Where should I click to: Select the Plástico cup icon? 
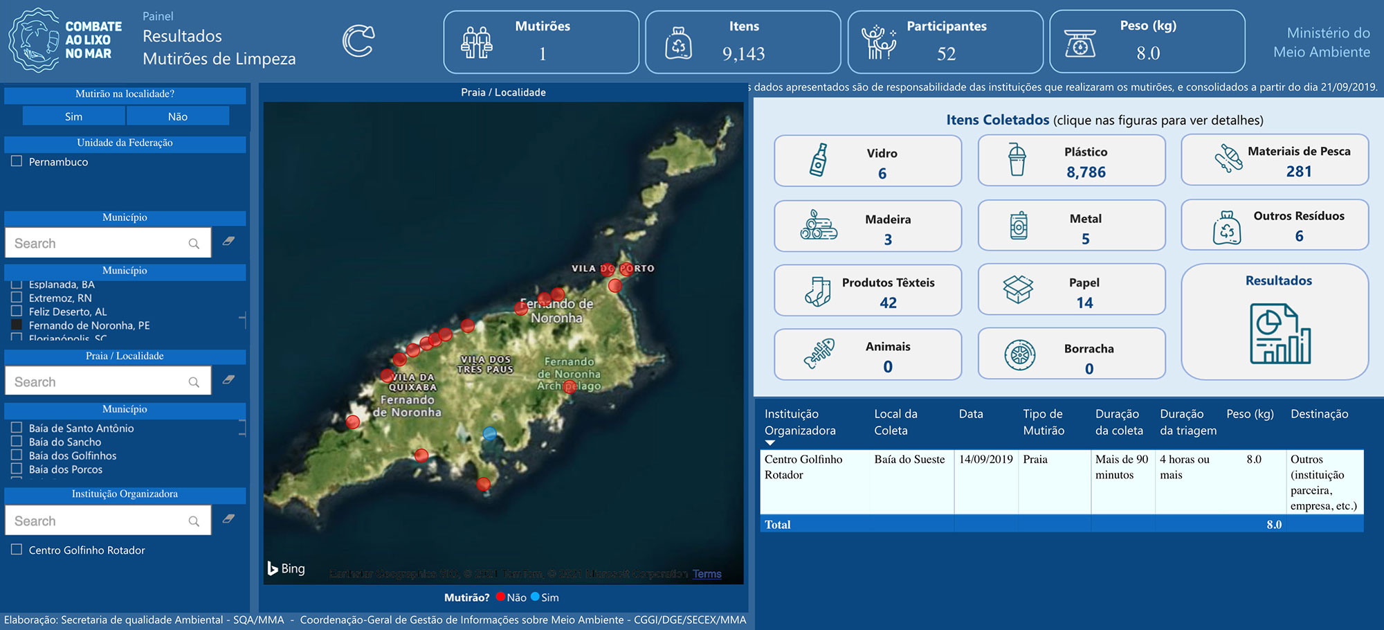(x=1017, y=160)
